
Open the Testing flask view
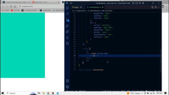point(67,37)
